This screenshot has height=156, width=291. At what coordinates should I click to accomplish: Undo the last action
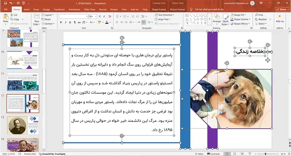(x=11, y=3)
